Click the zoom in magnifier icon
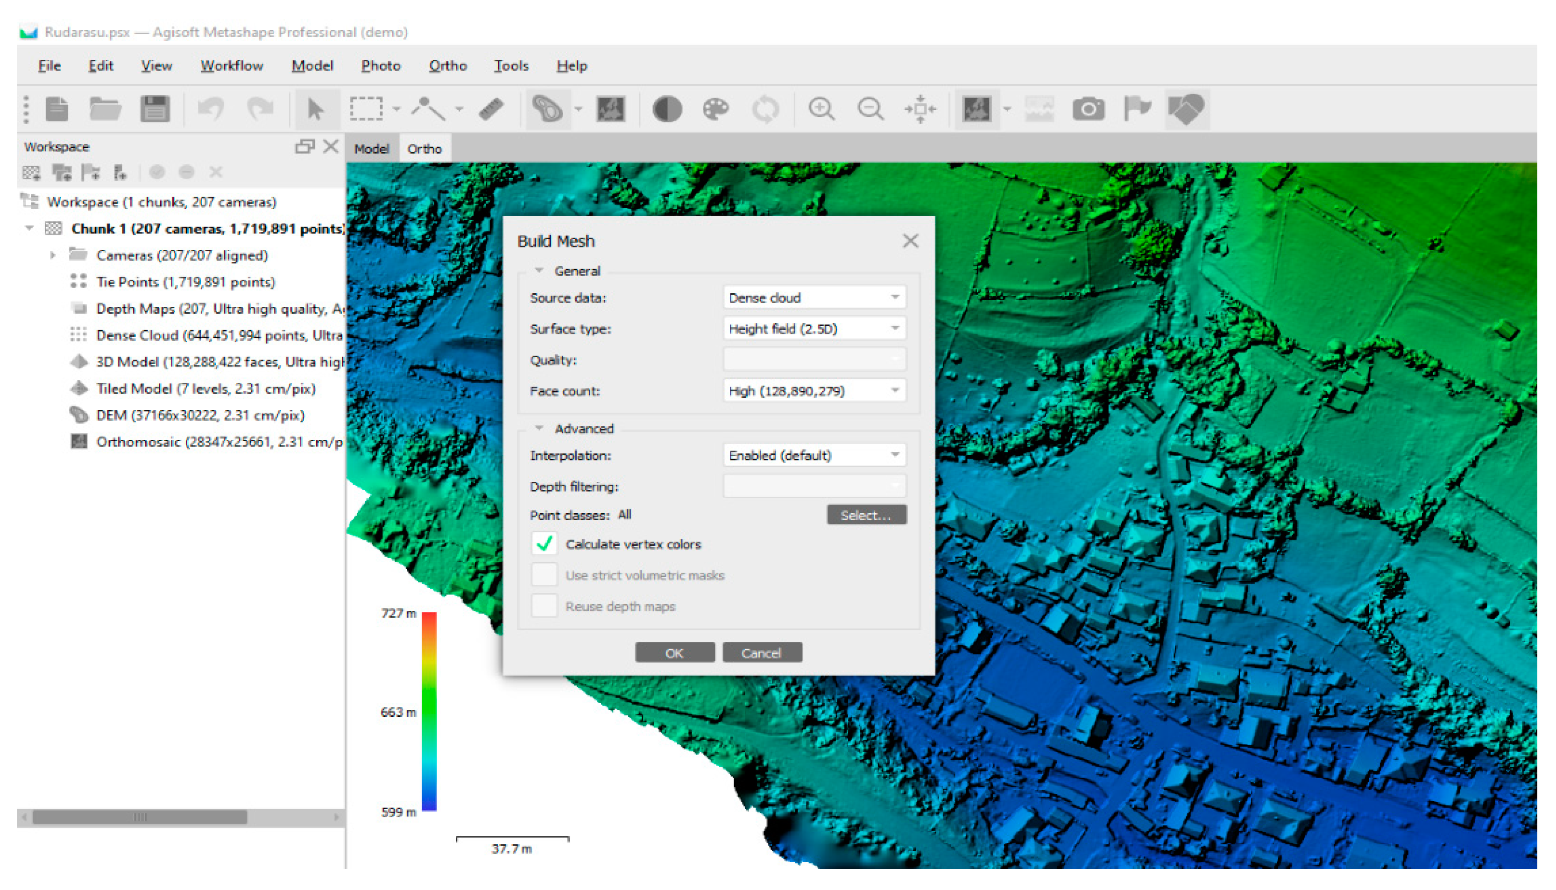The image size is (1556, 890). (821, 109)
